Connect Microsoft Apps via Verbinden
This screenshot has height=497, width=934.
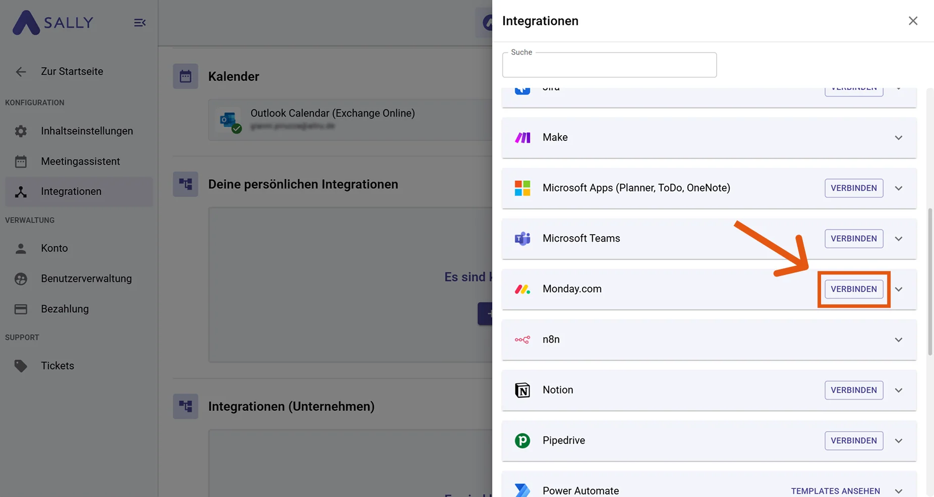point(854,188)
